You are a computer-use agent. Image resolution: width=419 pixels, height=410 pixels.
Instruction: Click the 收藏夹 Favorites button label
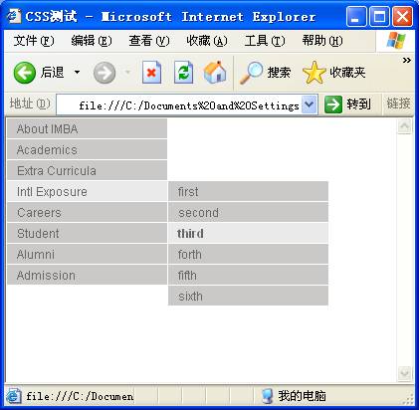[x=347, y=72]
